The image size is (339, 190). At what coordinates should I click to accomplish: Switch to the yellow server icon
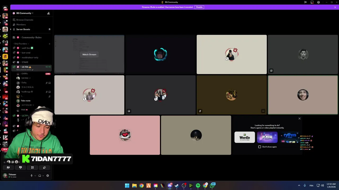(5, 56)
